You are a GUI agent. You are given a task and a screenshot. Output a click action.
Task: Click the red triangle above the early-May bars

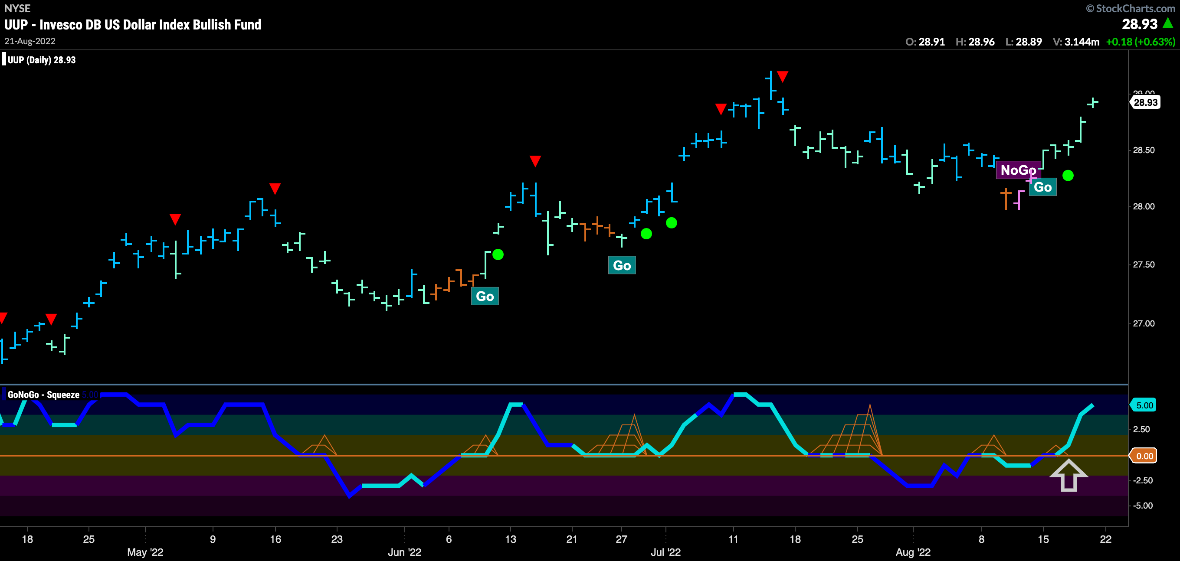(175, 219)
